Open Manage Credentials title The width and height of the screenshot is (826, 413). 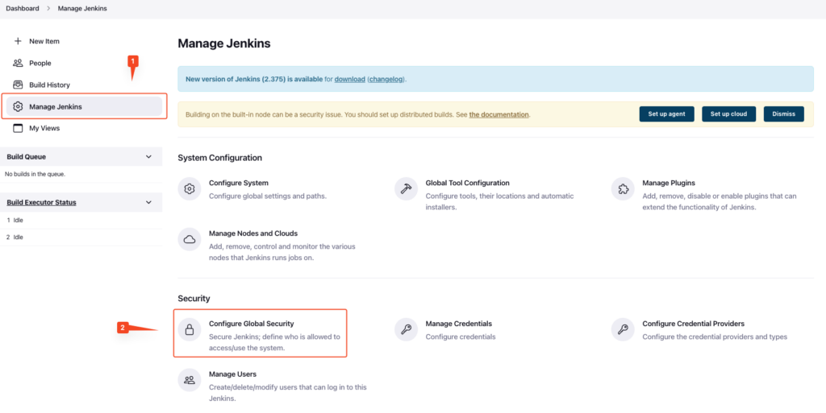point(458,324)
